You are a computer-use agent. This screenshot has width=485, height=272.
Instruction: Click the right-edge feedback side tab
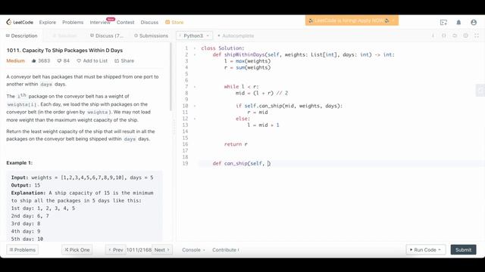480,91
